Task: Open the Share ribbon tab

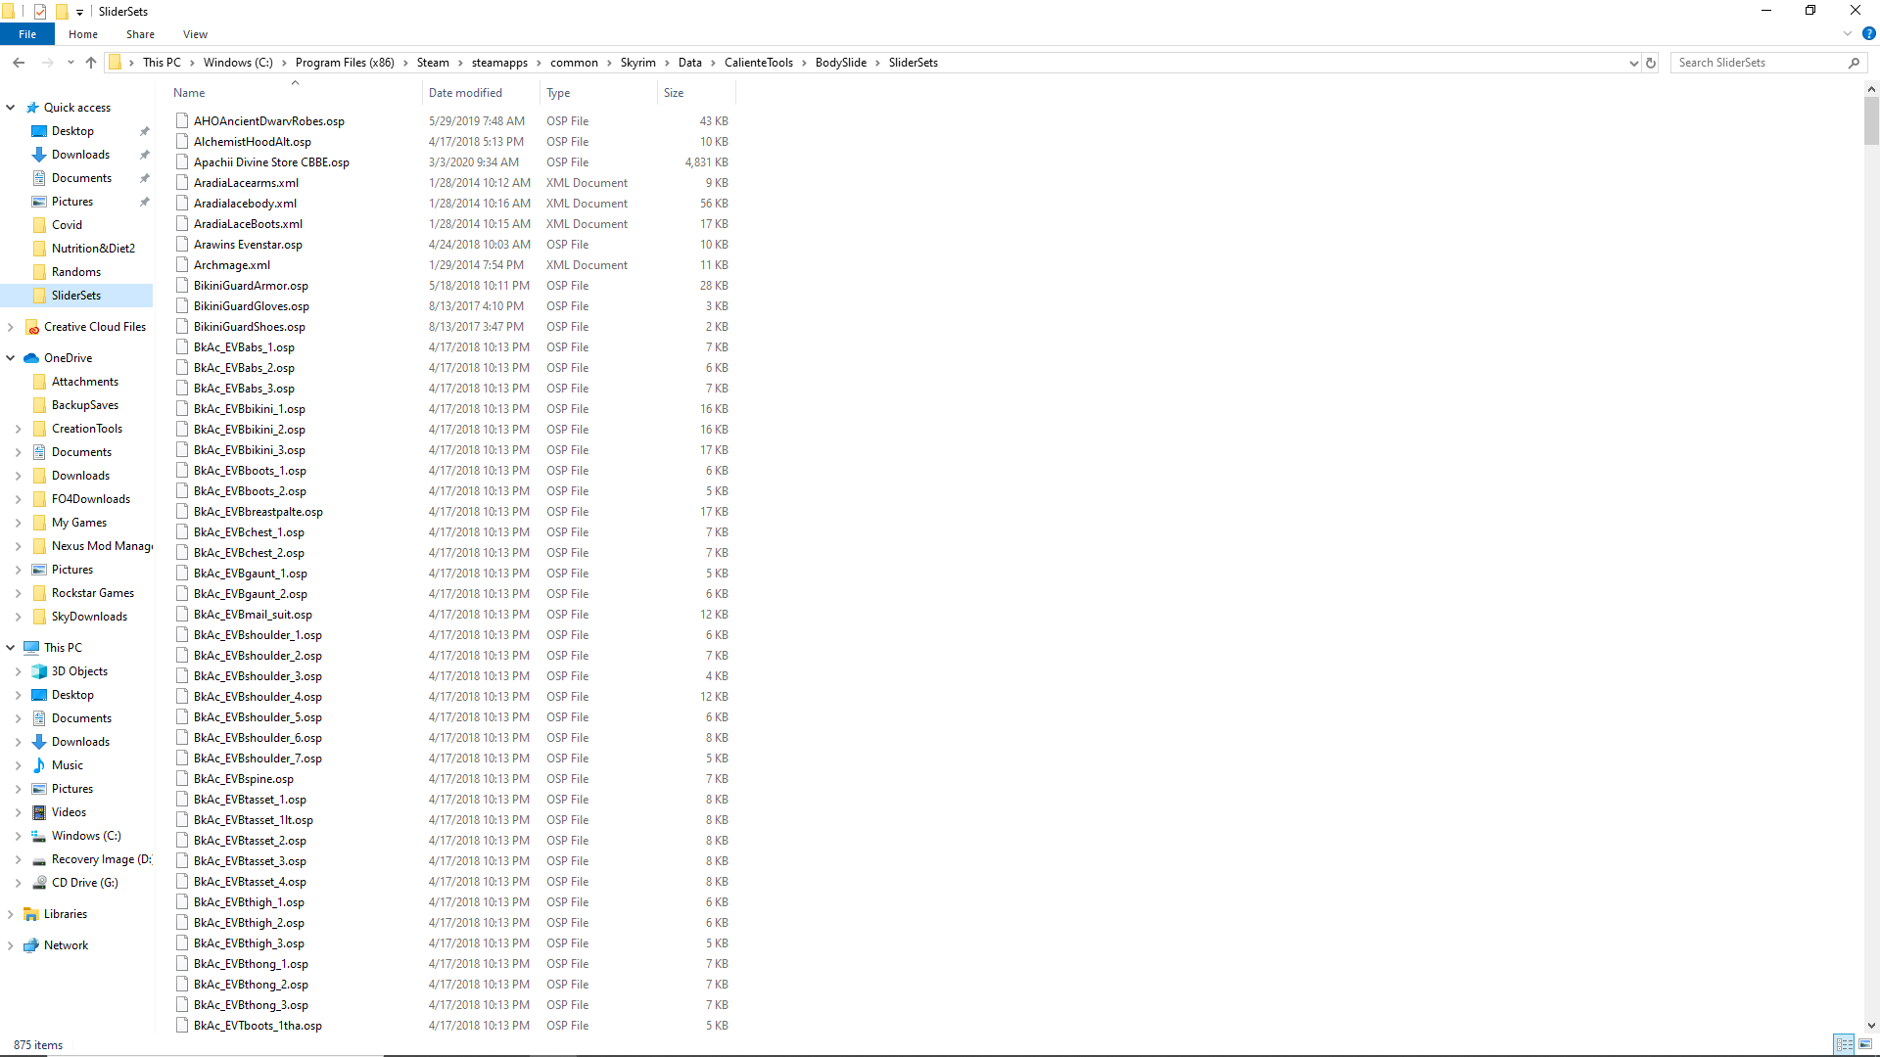Action: (x=140, y=34)
